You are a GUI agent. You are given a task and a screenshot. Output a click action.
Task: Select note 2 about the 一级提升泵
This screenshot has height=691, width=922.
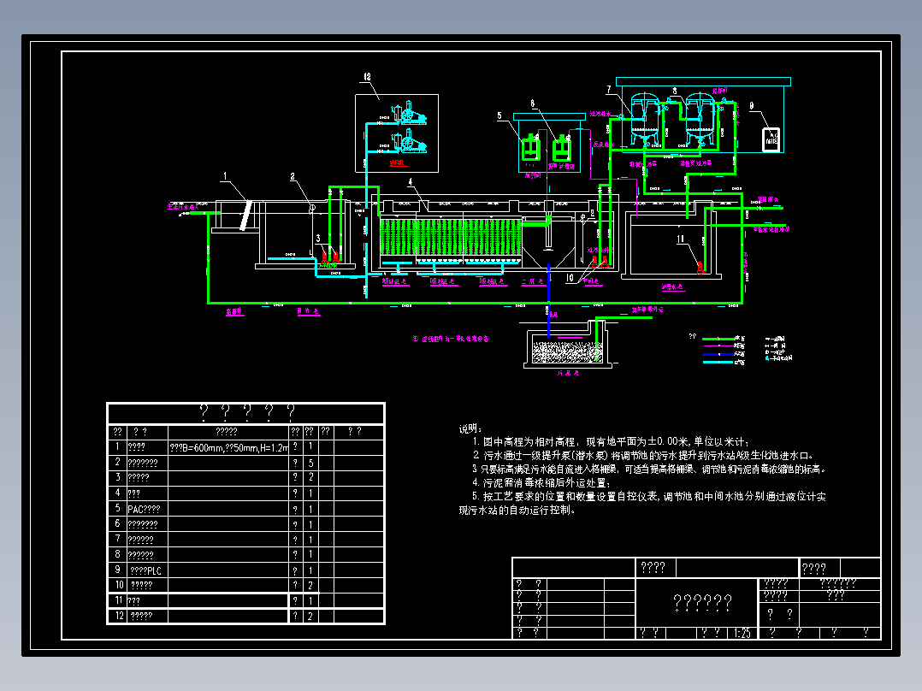(643, 456)
